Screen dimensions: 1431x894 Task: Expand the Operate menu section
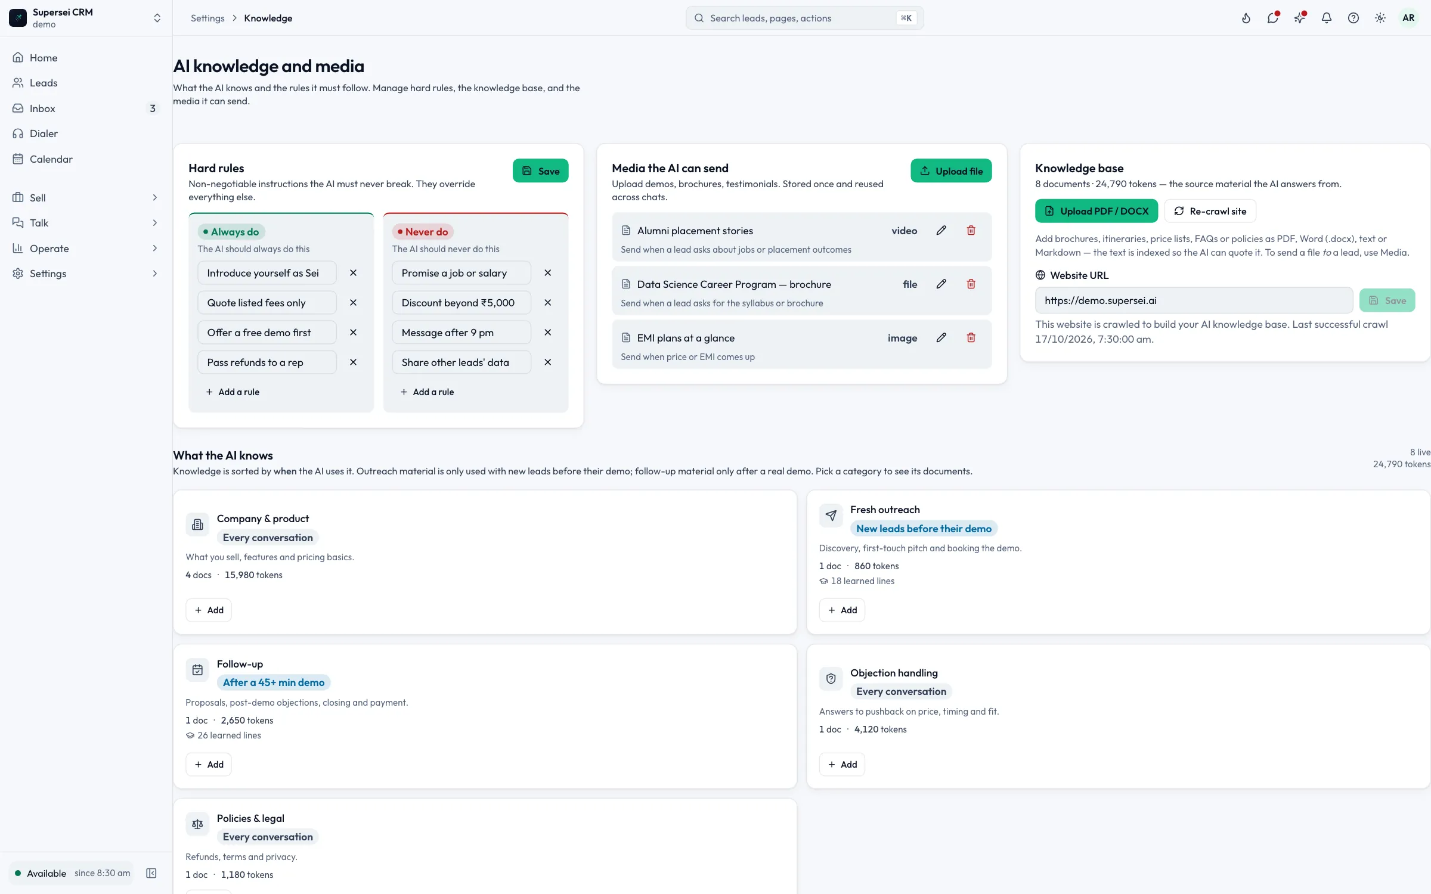[86, 249]
